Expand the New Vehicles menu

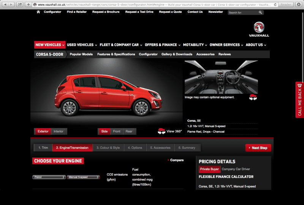[50, 45]
